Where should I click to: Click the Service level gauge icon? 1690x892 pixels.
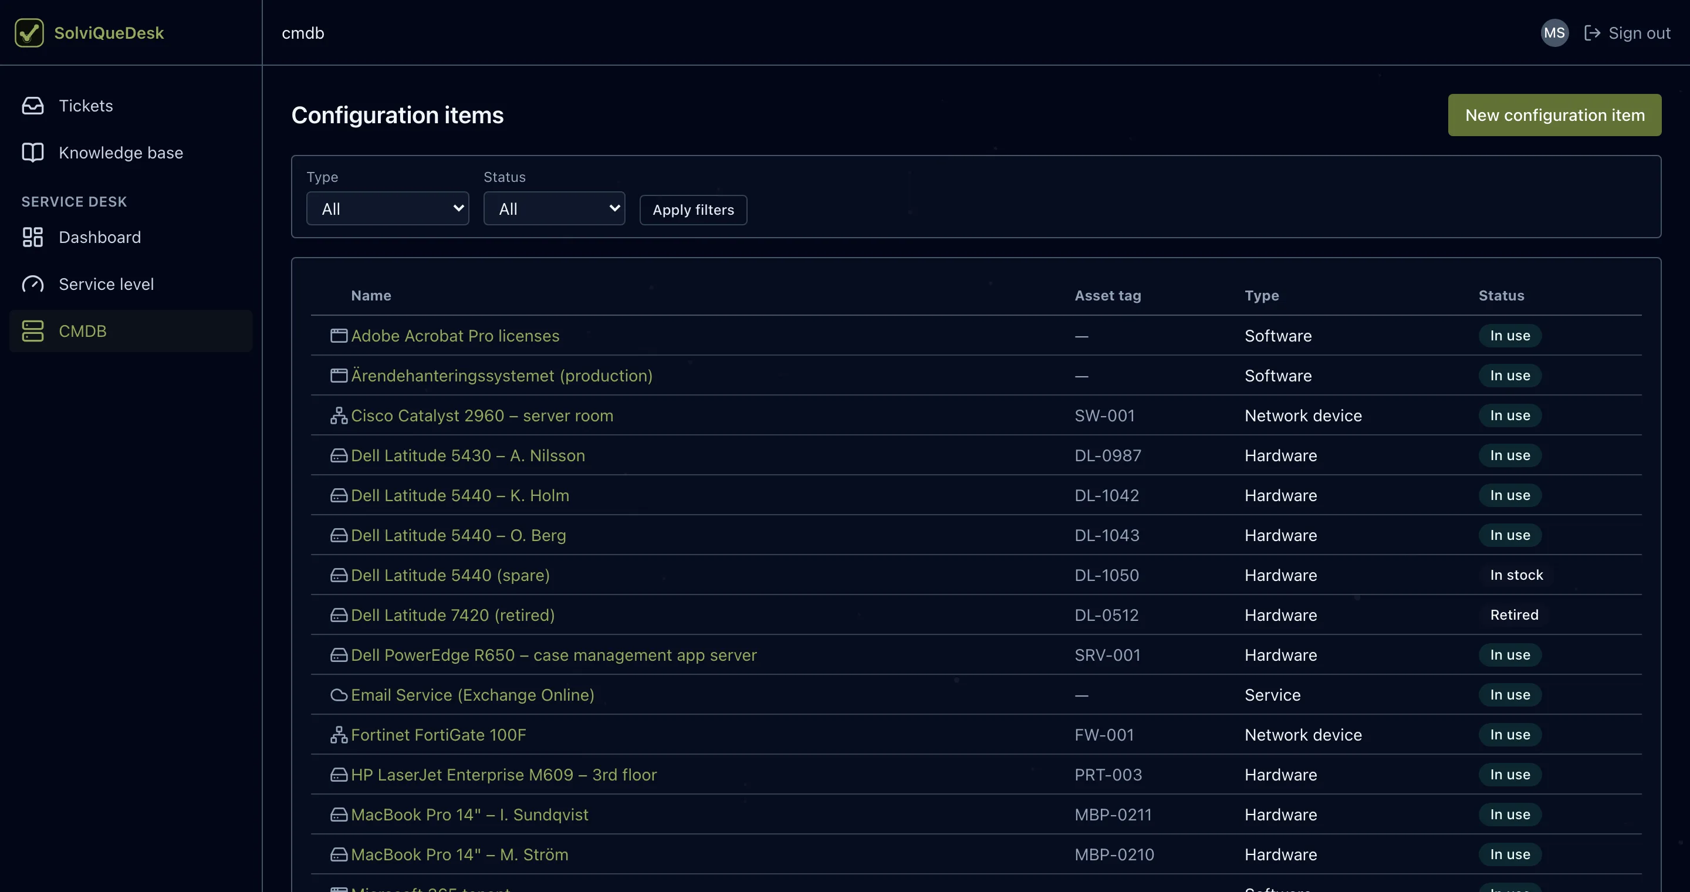pos(33,284)
